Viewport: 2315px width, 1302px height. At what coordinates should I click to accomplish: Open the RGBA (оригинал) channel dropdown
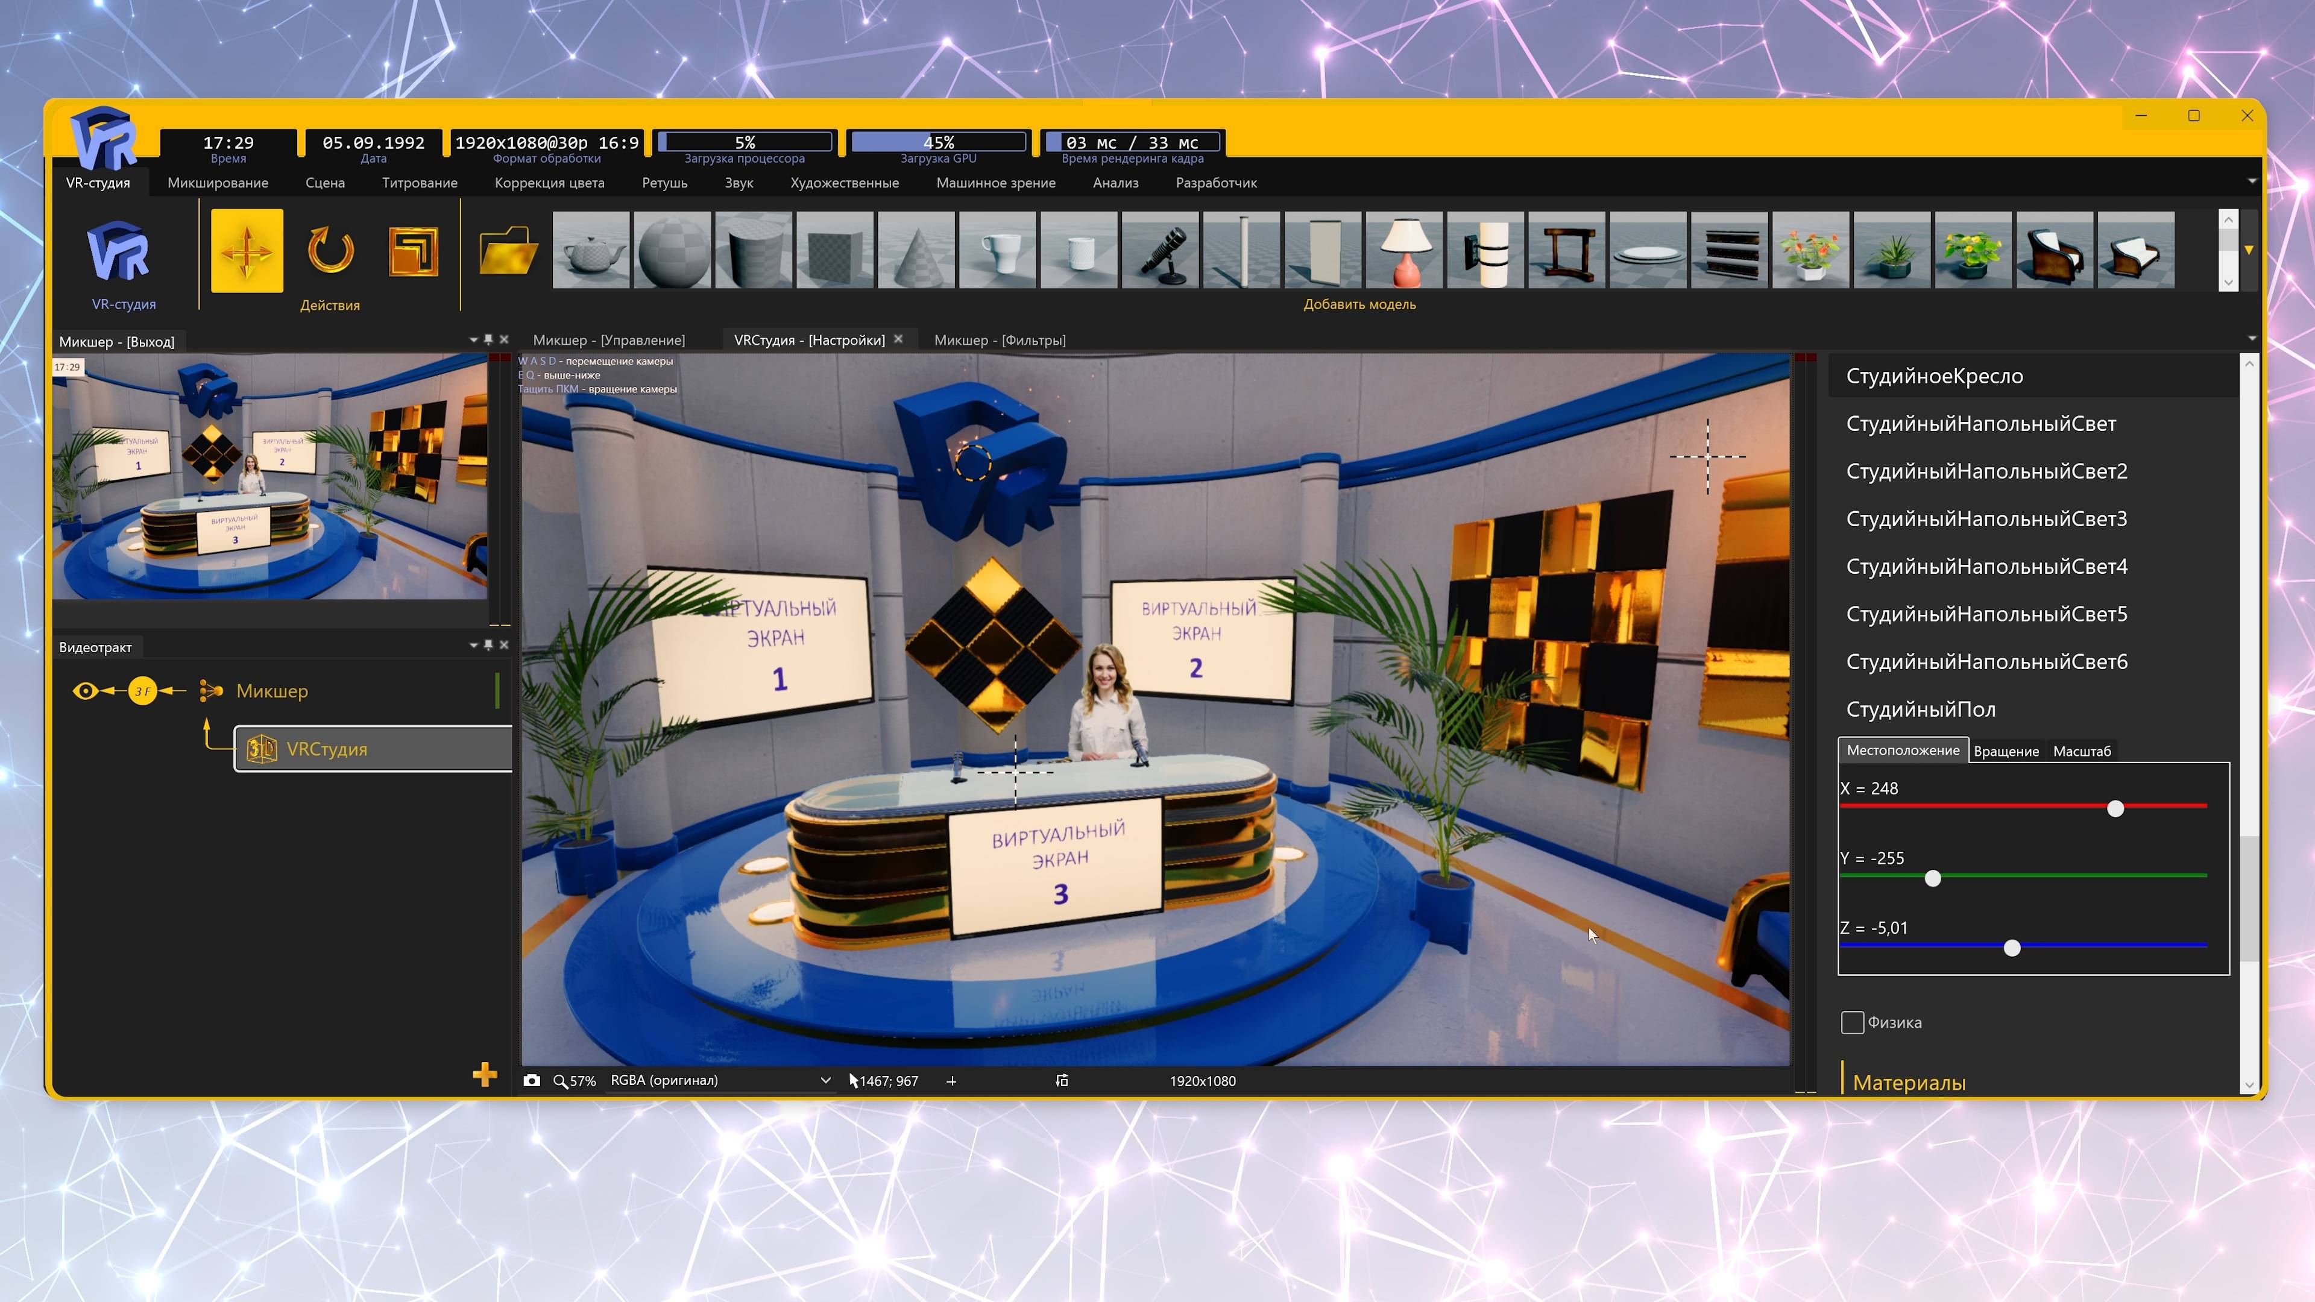point(825,1080)
